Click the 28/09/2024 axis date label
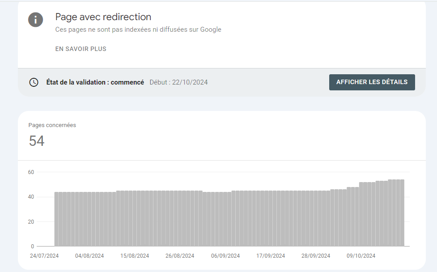 pos(316,256)
